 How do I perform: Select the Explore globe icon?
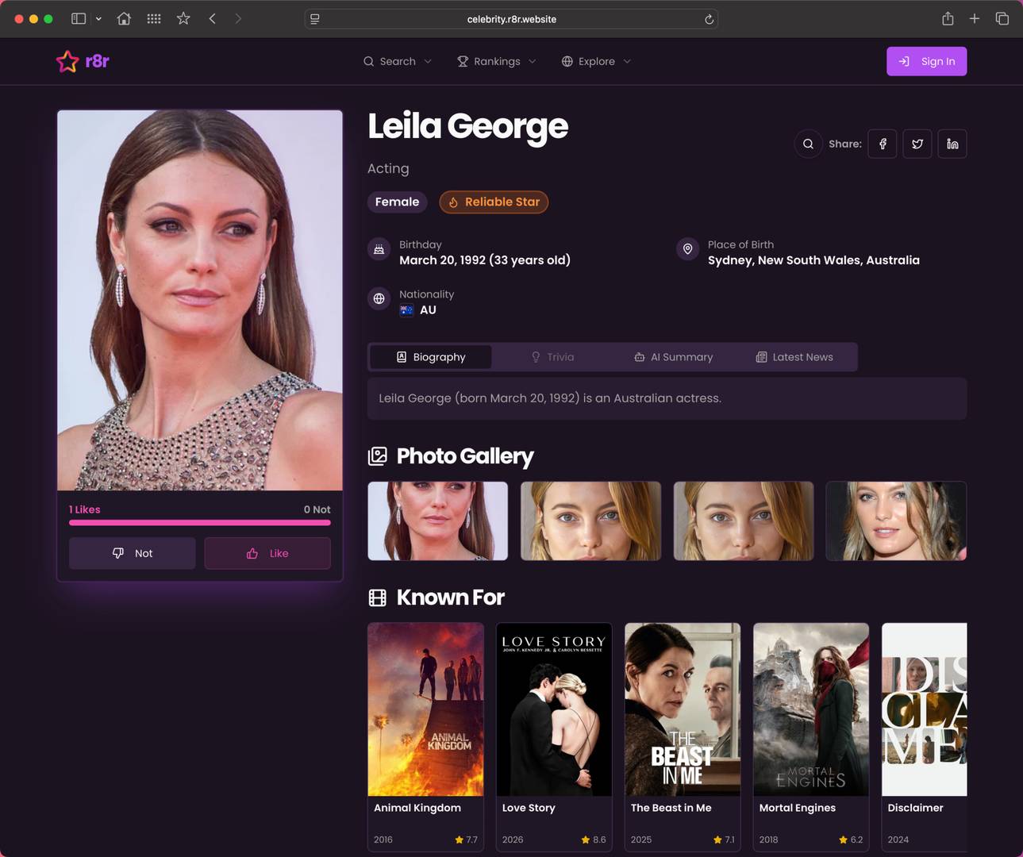(567, 61)
